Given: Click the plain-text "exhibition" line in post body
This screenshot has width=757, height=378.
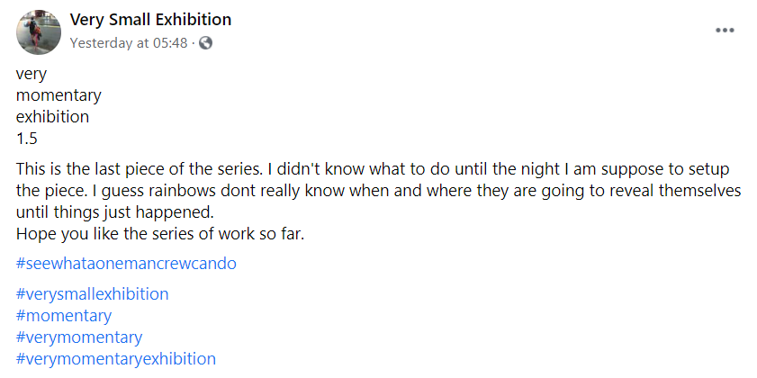Looking at the screenshot, I should pos(53,117).
